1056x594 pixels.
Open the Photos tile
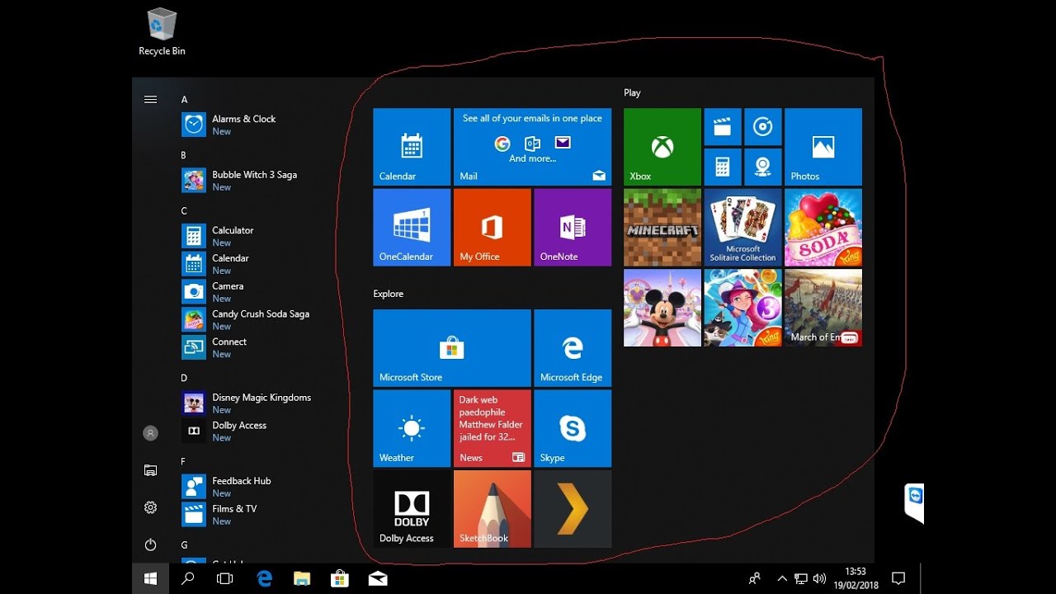coord(823,147)
